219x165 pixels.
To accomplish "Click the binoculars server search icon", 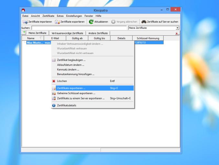I will click(x=144, y=22).
